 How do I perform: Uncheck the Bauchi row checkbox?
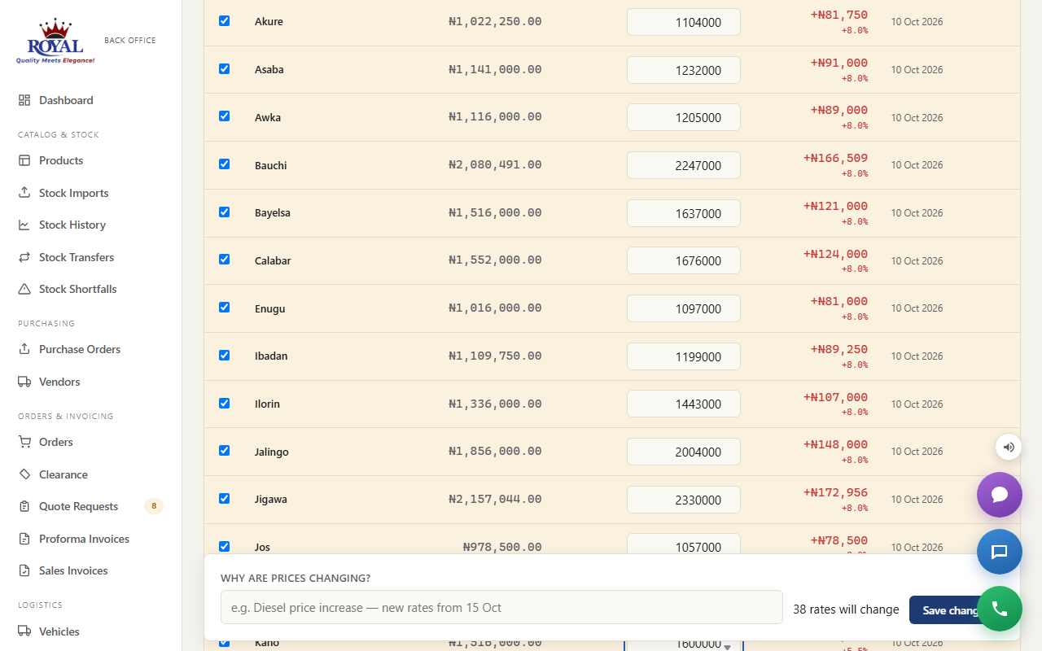coord(224,164)
